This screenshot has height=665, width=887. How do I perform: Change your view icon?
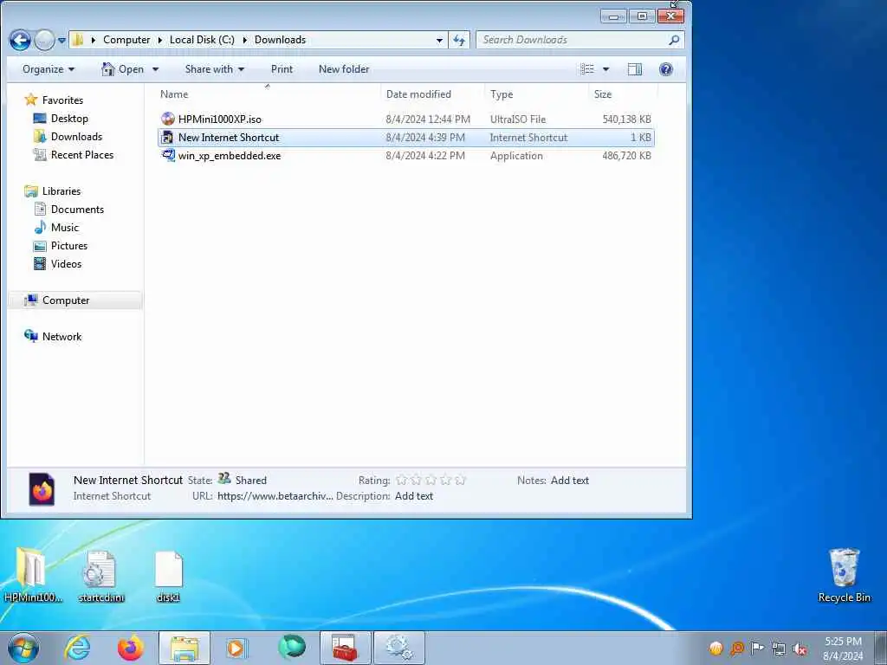[587, 69]
